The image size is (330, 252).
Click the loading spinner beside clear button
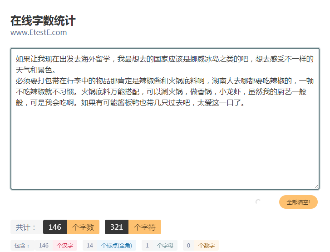tap(258, 202)
